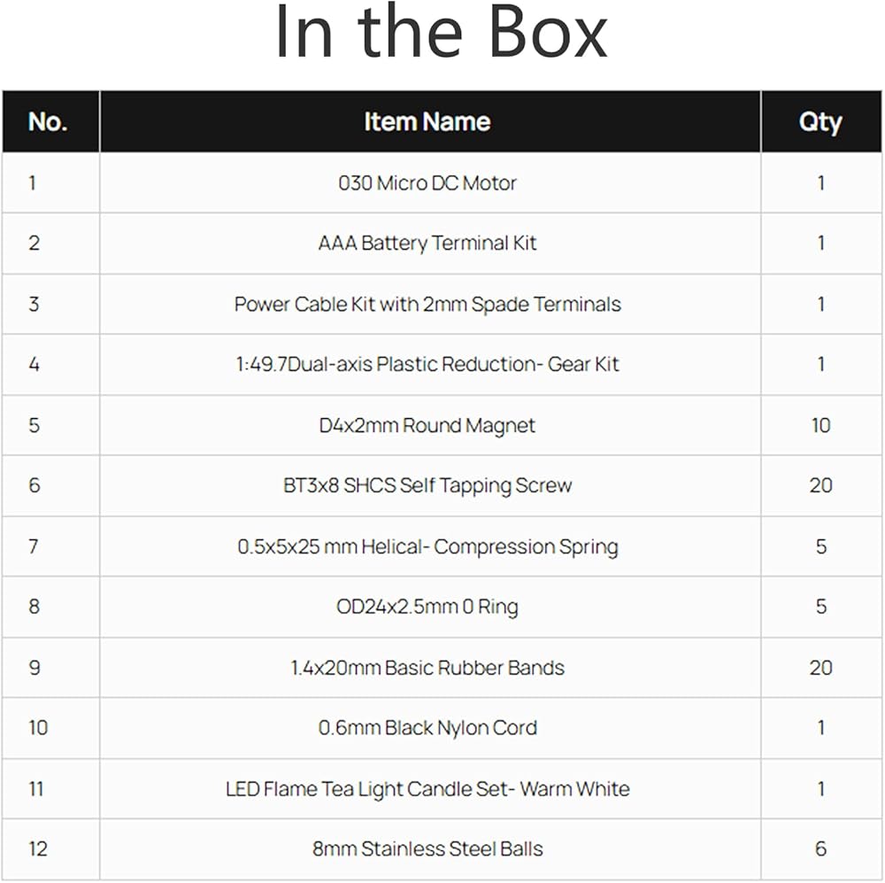Select "D4x2mm Round Magnet" item
This screenshot has height=883, width=885.
[x=427, y=425]
